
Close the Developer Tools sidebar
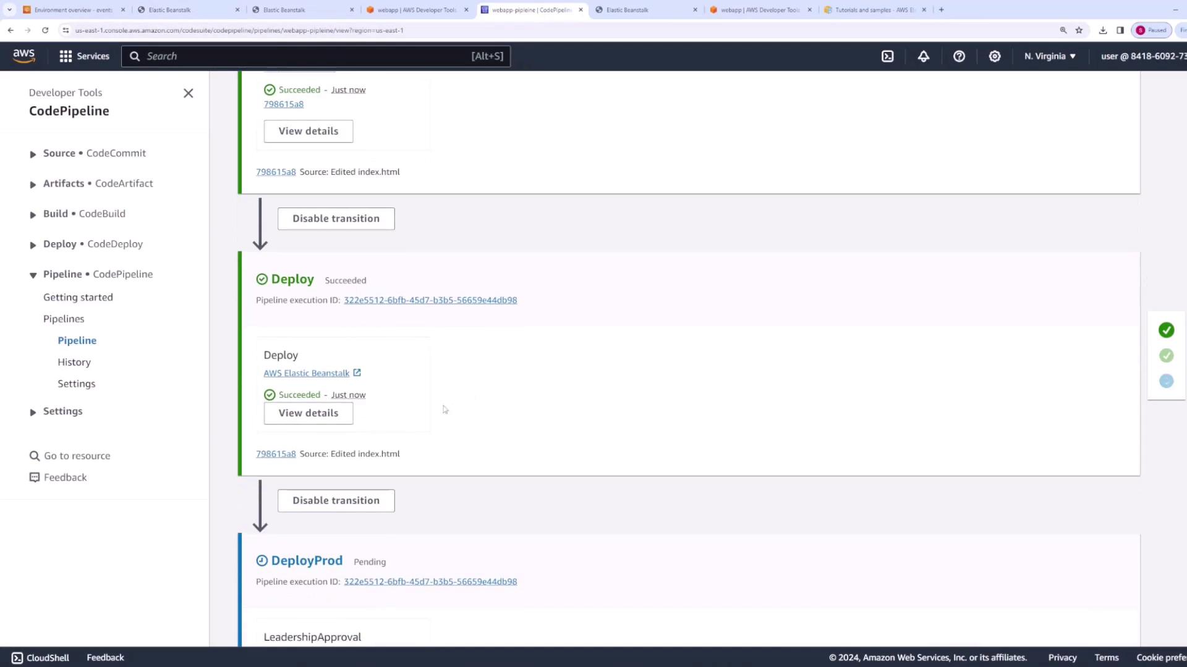tap(188, 93)
